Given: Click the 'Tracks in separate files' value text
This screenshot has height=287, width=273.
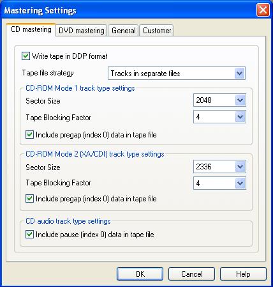Looking at the screenshot, I should 145,74.
